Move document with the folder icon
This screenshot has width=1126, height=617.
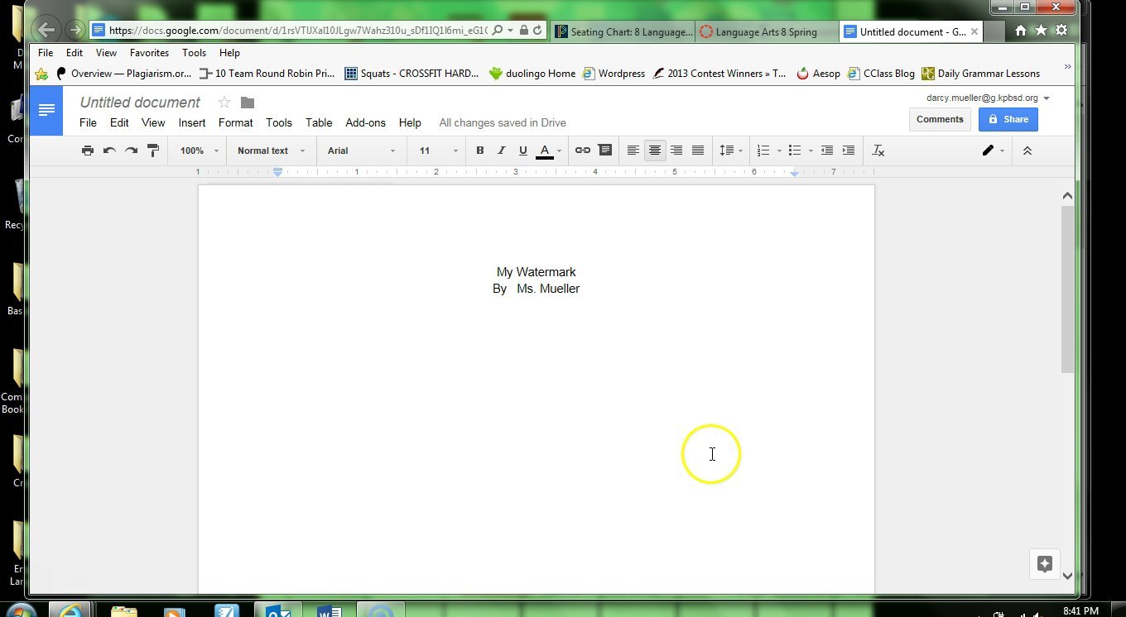coord(248,103)
